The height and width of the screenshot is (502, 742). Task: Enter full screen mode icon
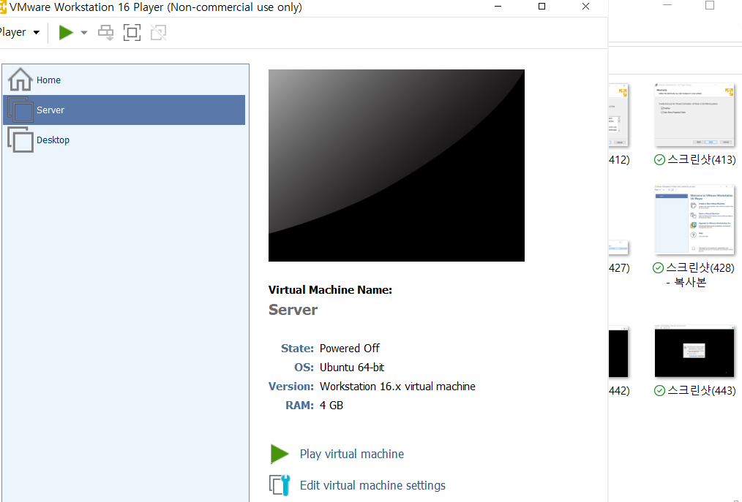point(132,33)
